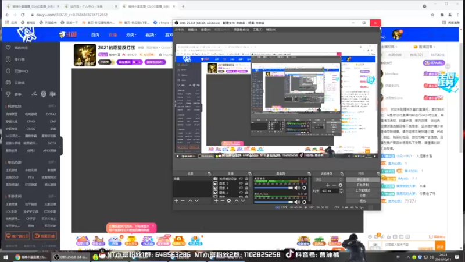
Task: Switch to 本周点数 tab in chat panel
Action: [395, 55]
